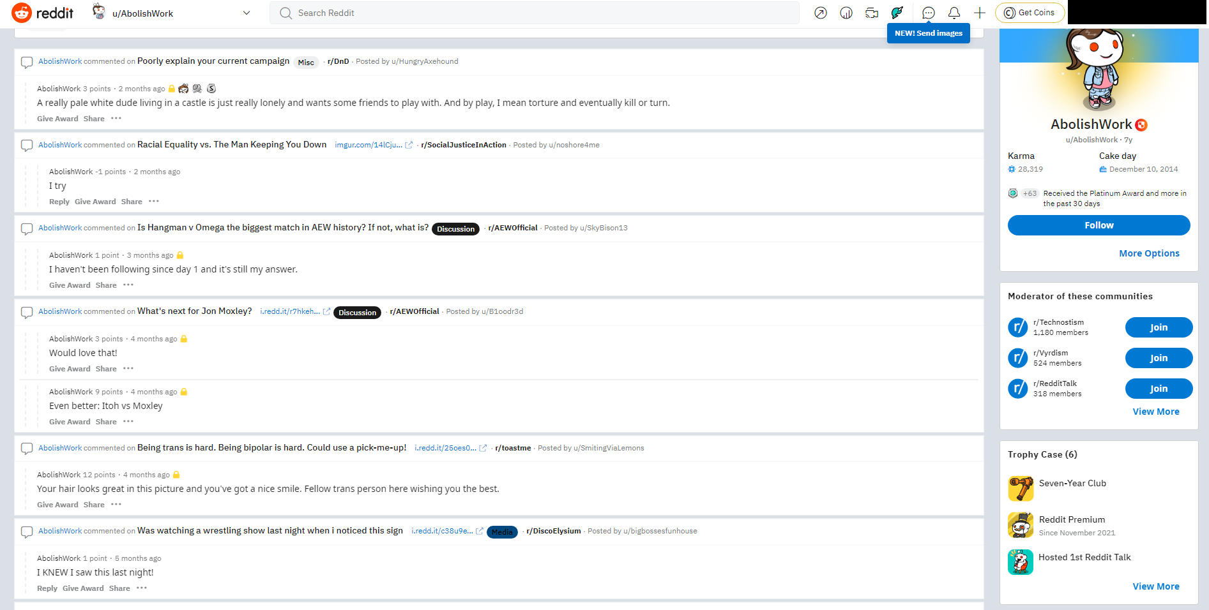Open r/SocialJusticeInAction subreddit link

464,145
